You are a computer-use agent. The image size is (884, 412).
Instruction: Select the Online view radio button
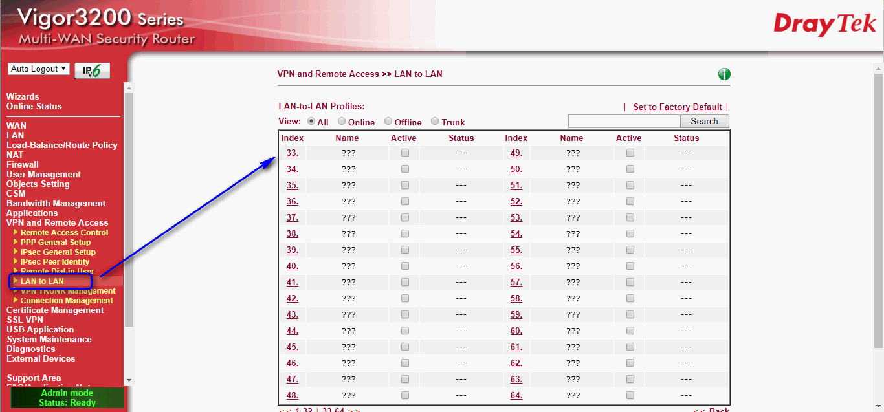(x=342, y=121)
